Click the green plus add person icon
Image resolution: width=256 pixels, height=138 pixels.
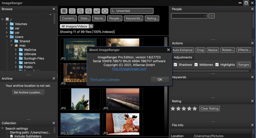(x=211, y=16)
